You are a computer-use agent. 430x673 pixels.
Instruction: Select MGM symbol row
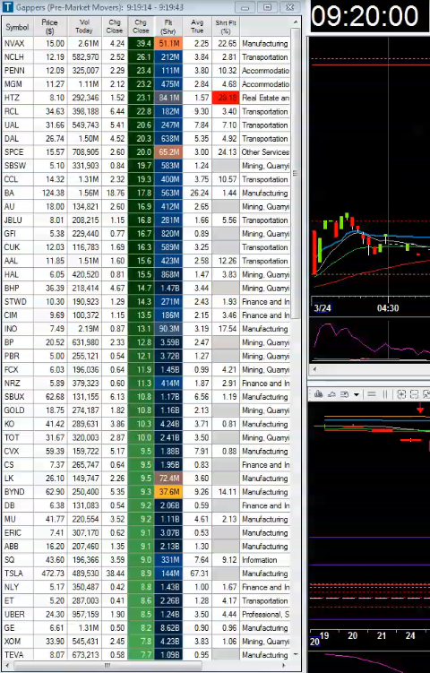coord(146,84)
